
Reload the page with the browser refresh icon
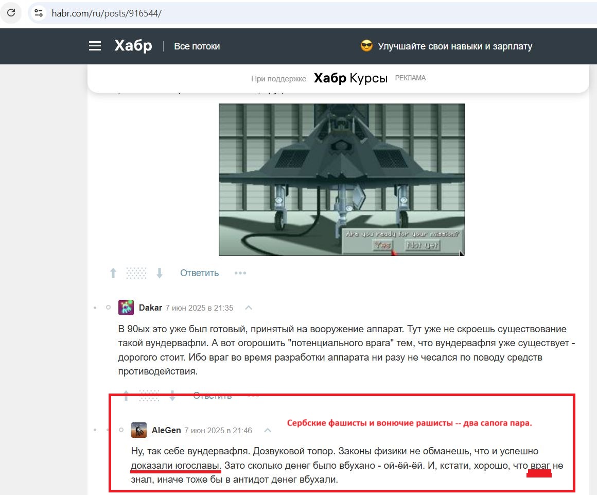pos(11,13)
